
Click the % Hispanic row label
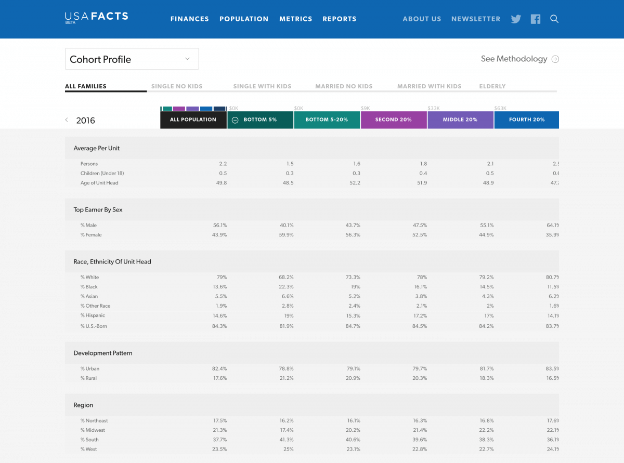tap(93, 315)
